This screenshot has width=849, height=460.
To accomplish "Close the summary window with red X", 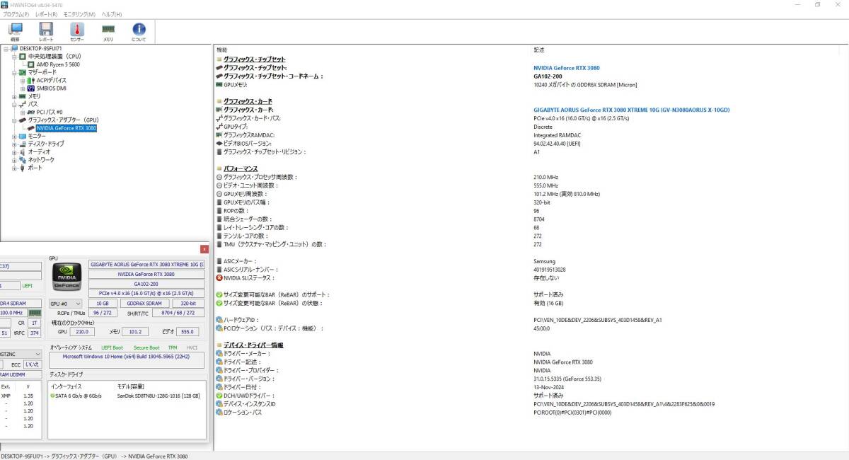I will point(204,249).
